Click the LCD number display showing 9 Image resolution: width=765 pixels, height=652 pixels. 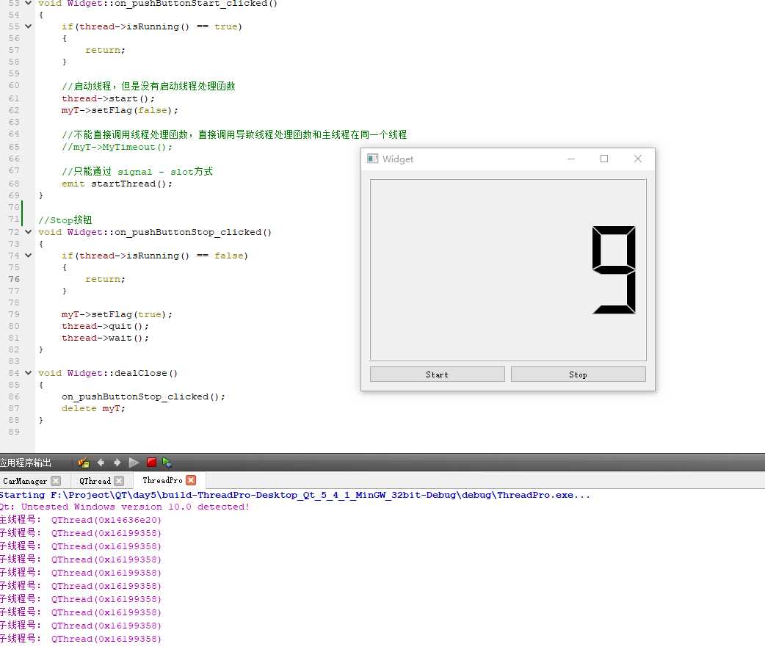(x=508, y=270)
